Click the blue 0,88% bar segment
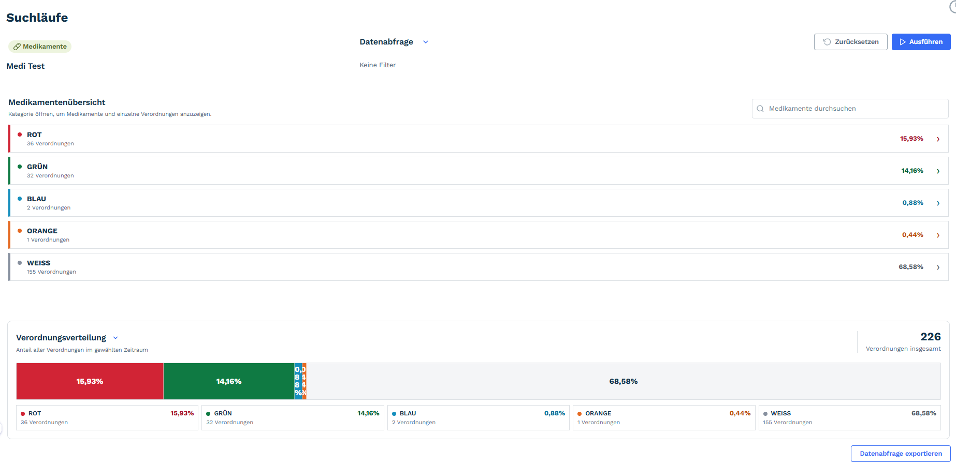 click(x=298, y=381)
